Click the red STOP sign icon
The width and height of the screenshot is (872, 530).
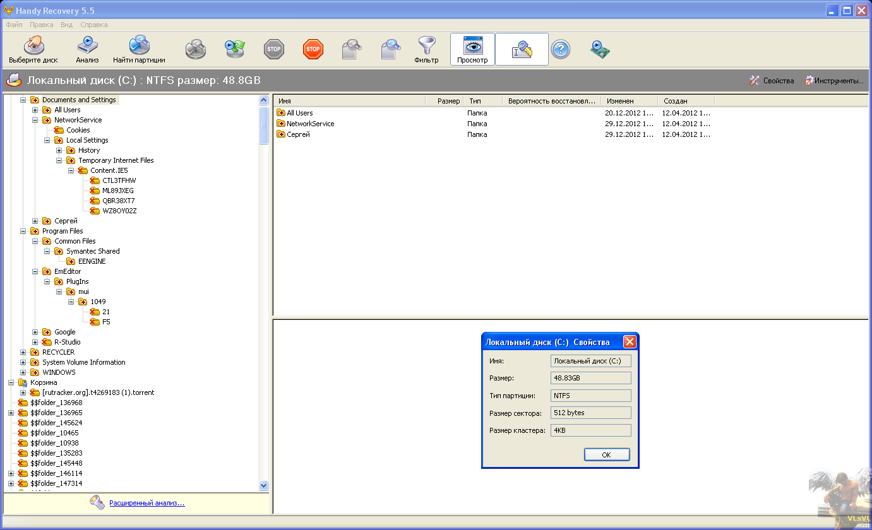(313, 49)
